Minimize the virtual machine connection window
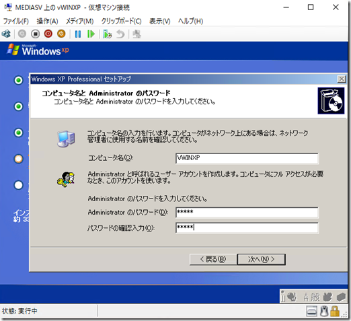 coord(286,7)
